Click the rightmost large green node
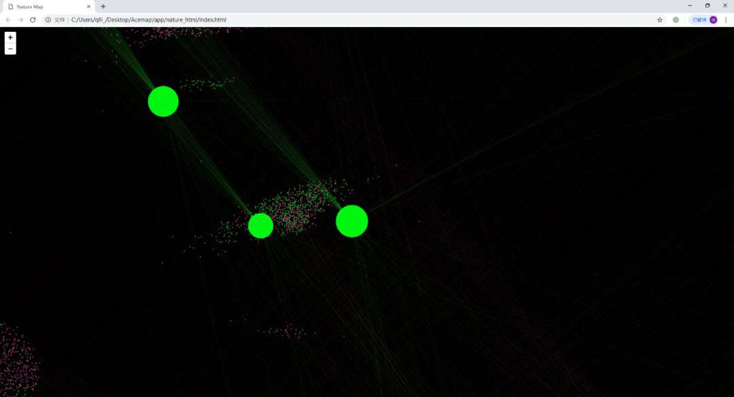 (352, 221)
